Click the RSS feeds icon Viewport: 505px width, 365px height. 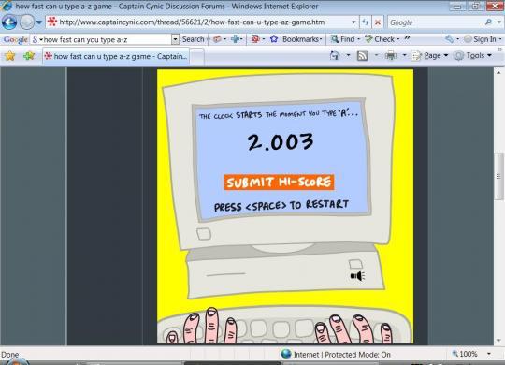363,56
